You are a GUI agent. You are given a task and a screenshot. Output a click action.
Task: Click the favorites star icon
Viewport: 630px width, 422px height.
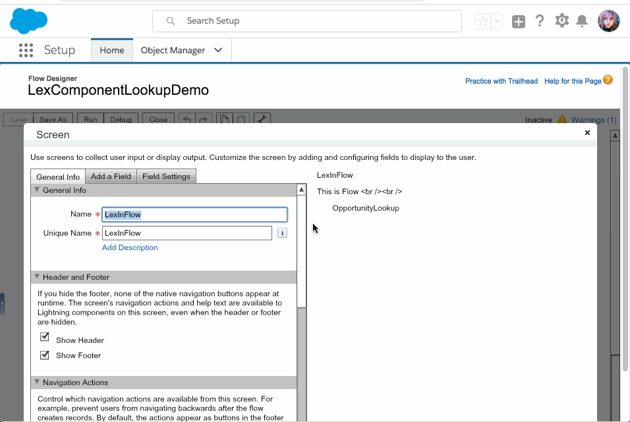coord(483,21)
